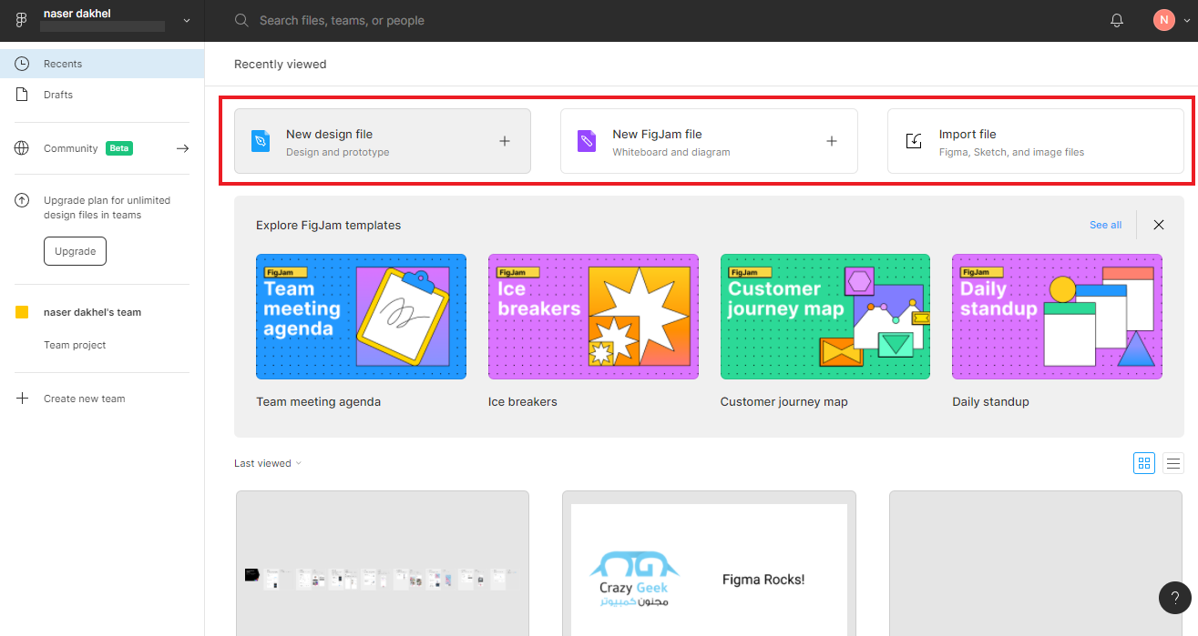Open the notifications bell
Viewport: 1198px width, 636px height.
(1117, 20)
